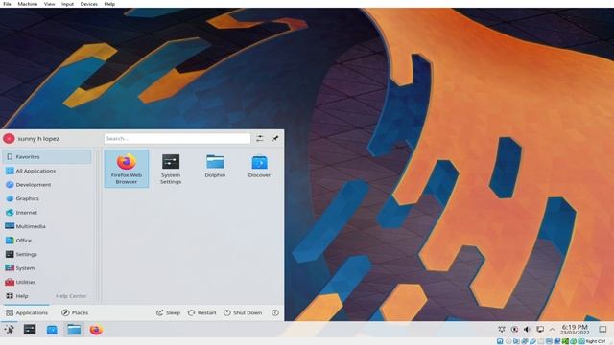Open the notifications tray icon
The image size is (614, 345).
click(502, 330)
